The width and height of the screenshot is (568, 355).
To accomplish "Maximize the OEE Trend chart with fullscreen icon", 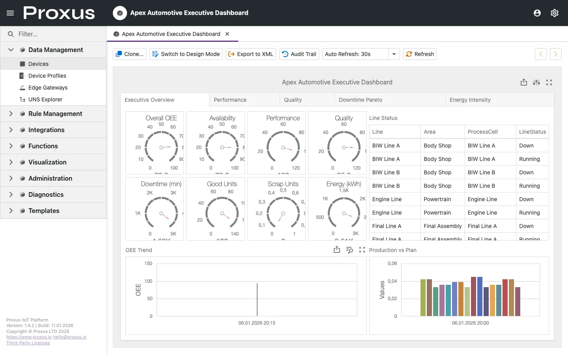I will (362, 250).
